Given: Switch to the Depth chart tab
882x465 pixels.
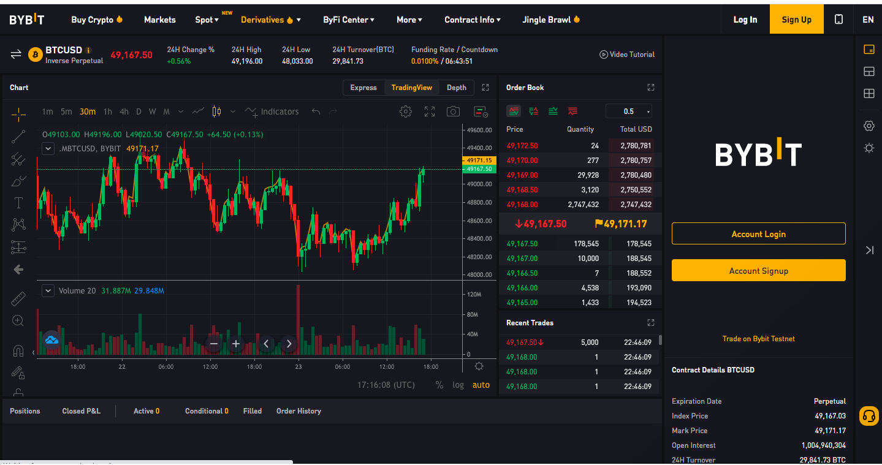Looking at the screenshot, I should click(x=457, y=88).
